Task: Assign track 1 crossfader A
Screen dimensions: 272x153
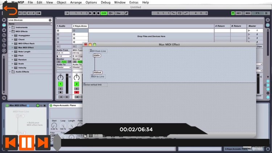Action: tap(61, 97)
